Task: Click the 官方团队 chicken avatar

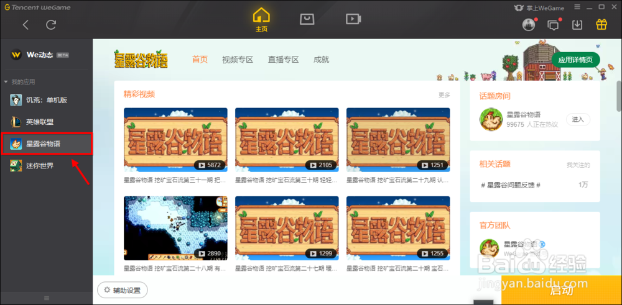Action: click(x=490, y=249)
